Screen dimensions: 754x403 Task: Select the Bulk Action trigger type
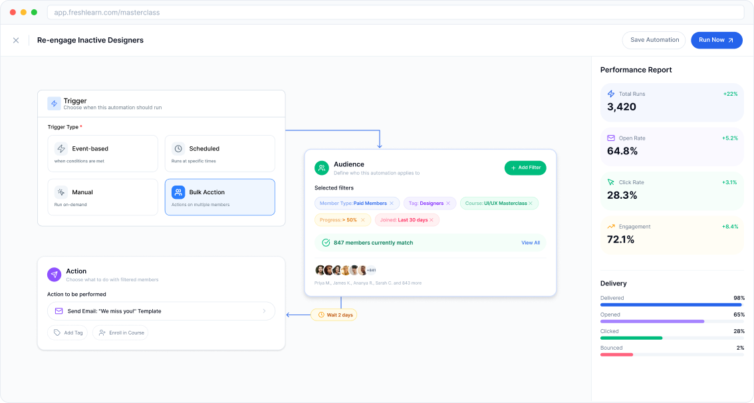point(219,197)
